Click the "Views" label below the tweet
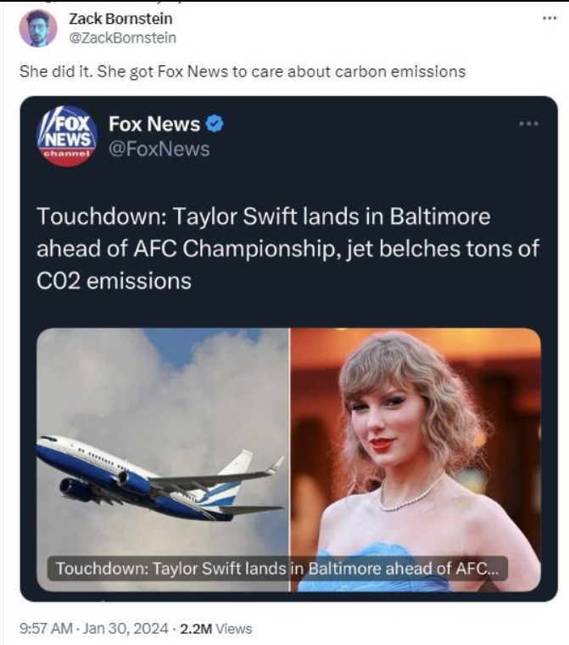Screen dimensions: 569x645 pyautogui.click(x=235, y=628)
